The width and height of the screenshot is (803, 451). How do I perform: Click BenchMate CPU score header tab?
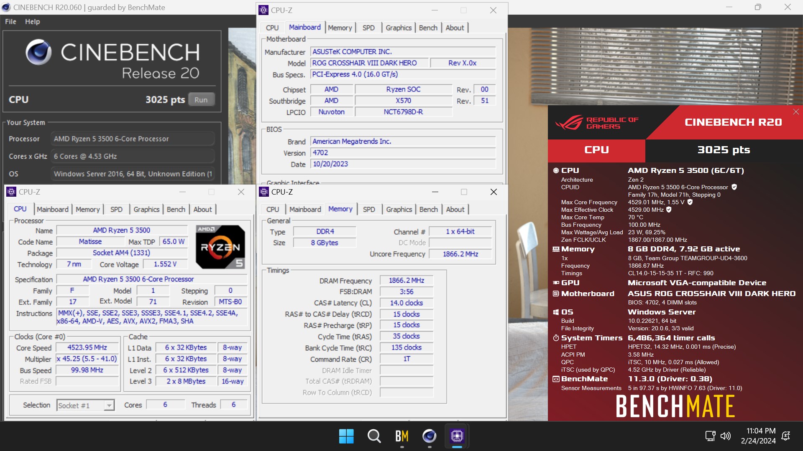[x=596, y=150]
